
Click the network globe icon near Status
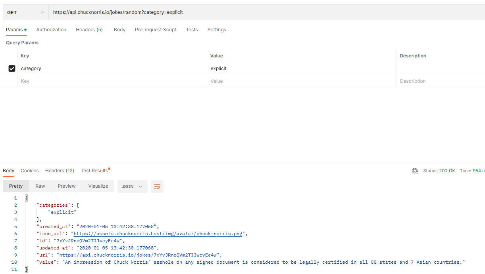tap(415, 171)
